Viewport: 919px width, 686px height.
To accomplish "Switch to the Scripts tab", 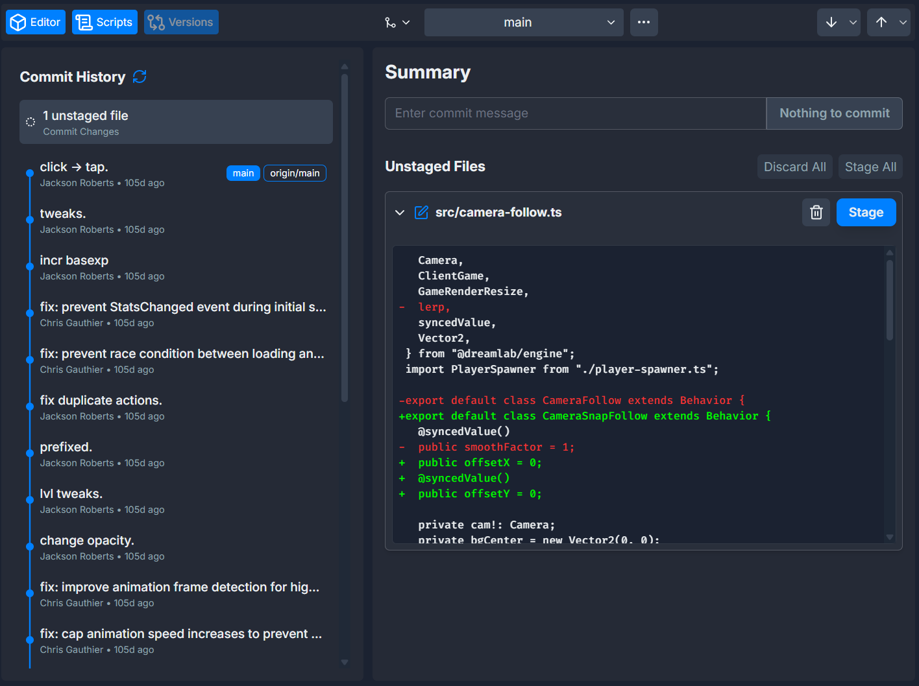I will 104,21.
